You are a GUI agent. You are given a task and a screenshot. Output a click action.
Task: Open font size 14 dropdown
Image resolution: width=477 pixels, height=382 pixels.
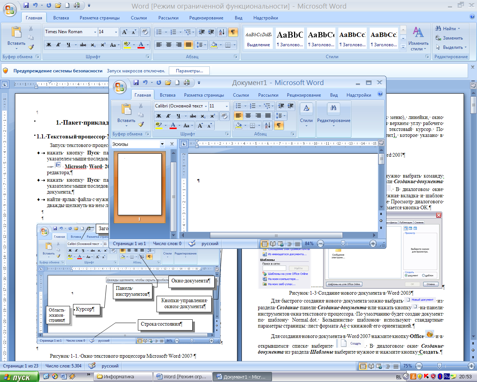pyautogui.click(x=116, y=32)
